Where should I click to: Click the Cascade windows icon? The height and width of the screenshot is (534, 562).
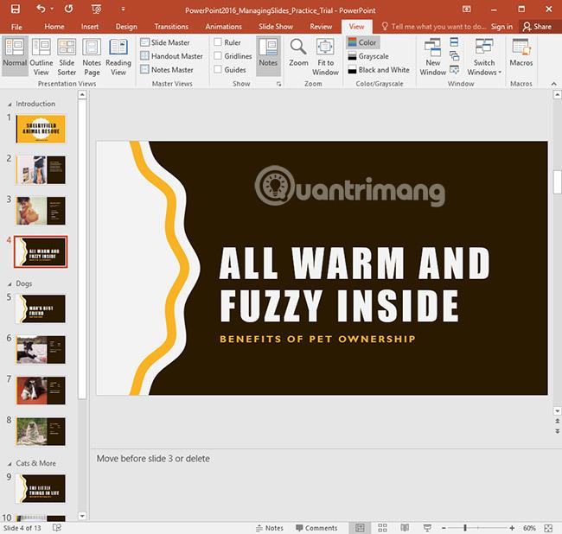point(454,55)
